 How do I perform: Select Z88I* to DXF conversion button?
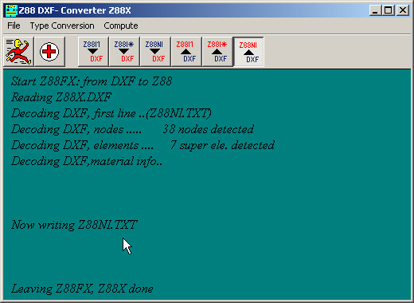(124, 52)
